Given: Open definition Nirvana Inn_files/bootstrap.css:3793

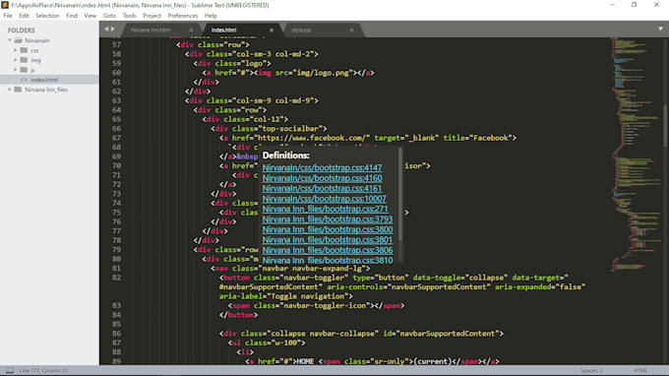Looking at the screenshot, I should [328, 219].
